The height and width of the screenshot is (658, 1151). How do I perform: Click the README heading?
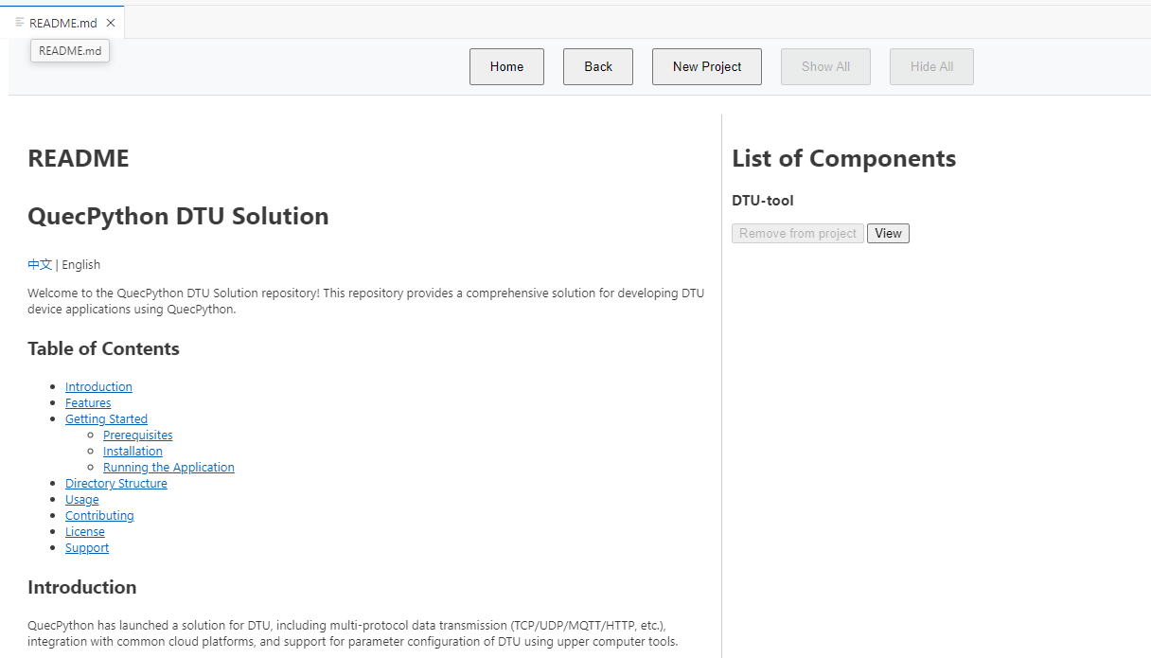[79, 158]
